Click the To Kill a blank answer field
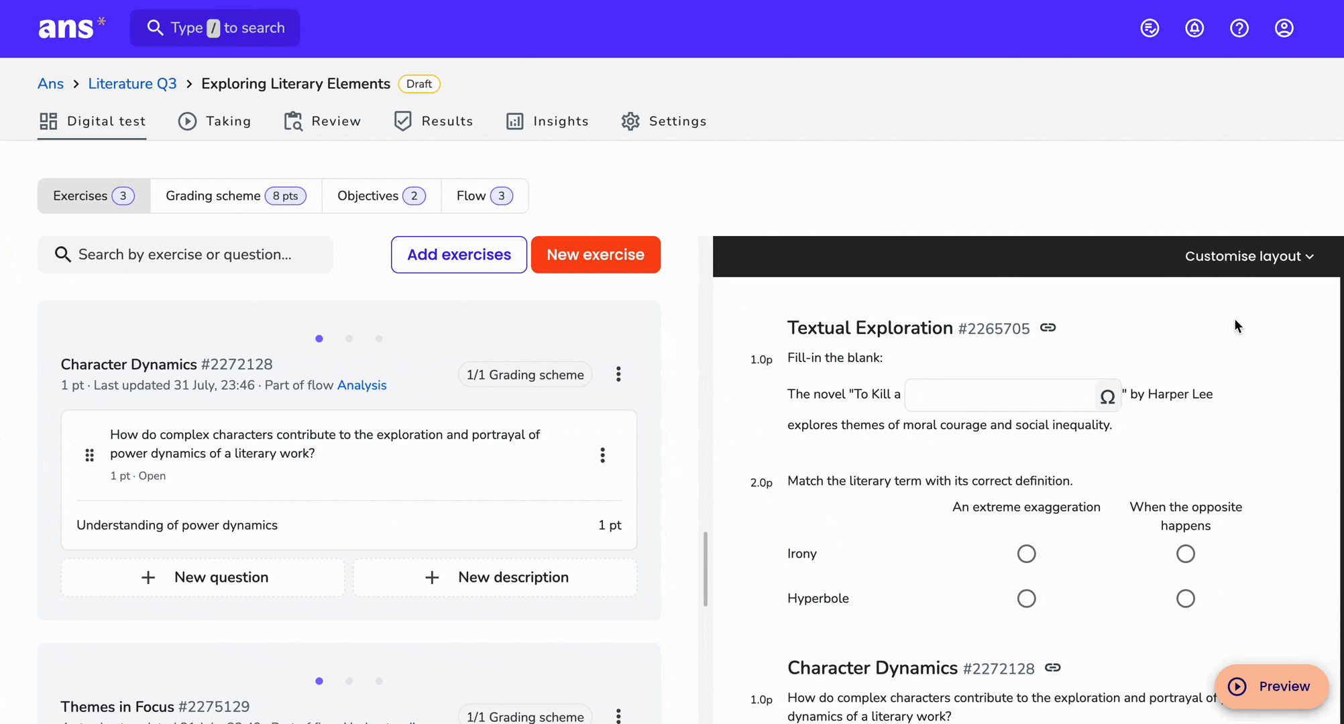The height and width of the screenshot is (724, 1344). 1000,396
